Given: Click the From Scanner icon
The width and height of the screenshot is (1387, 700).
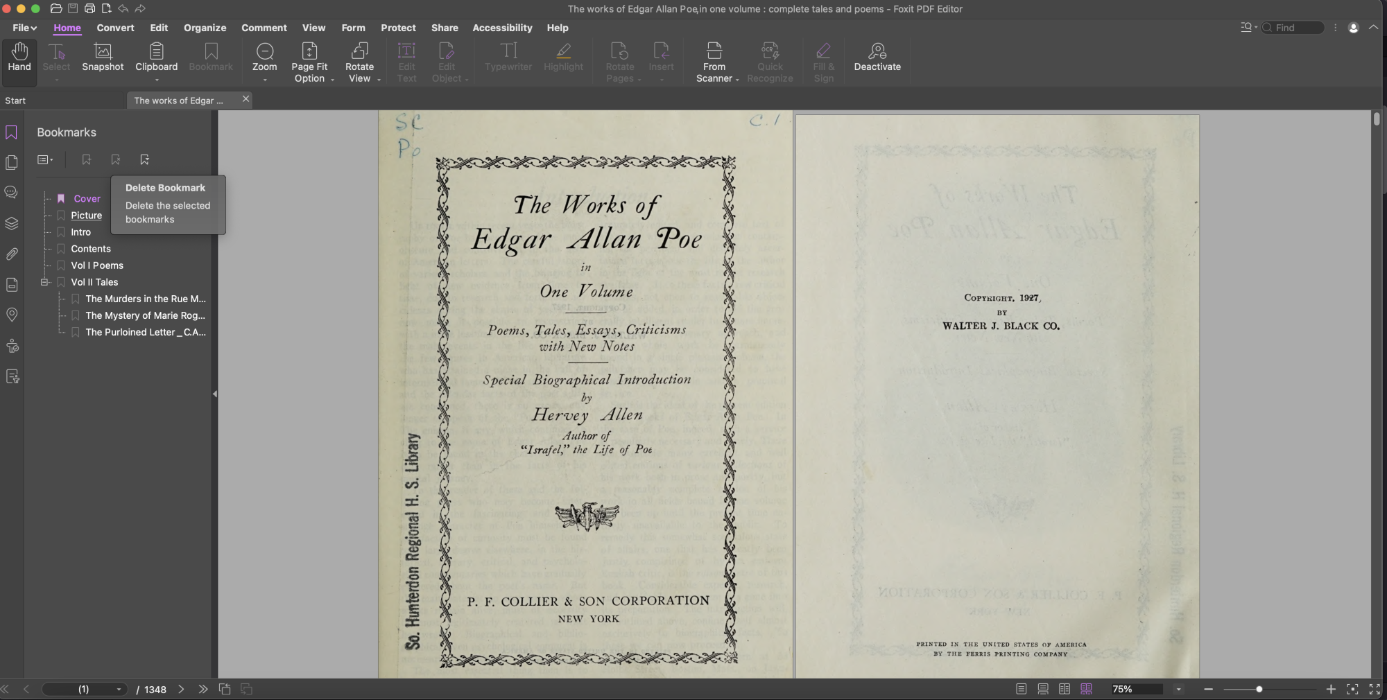Looking at the screenshot, I should (714, 51).
